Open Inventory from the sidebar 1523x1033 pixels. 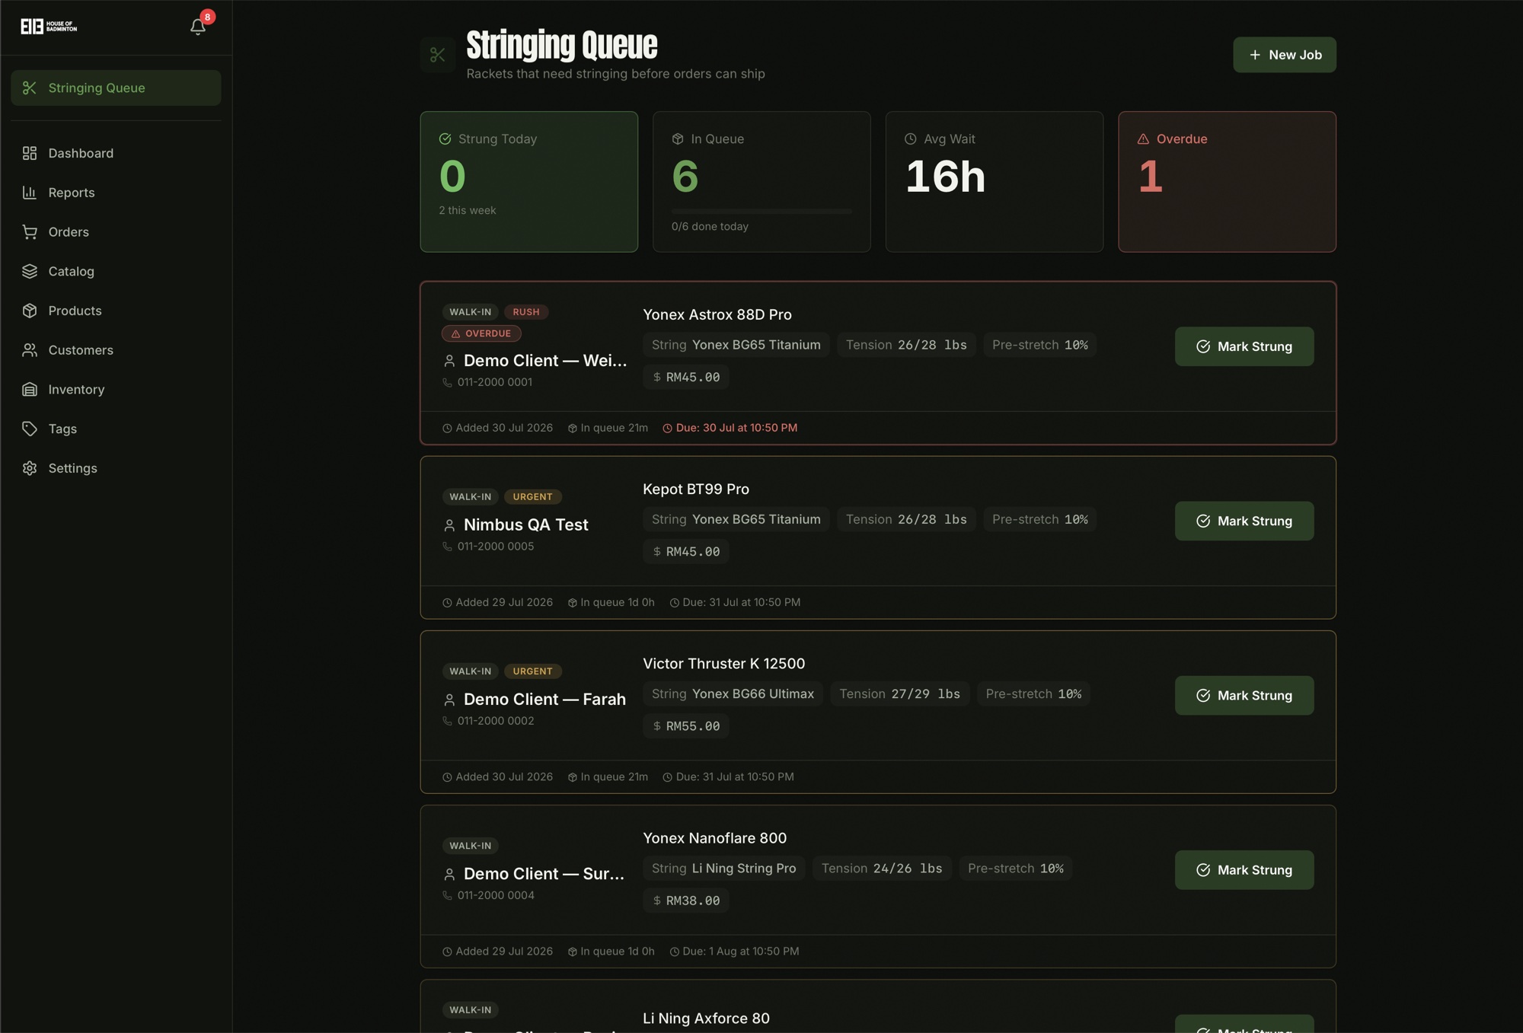(x=116, y=389)
